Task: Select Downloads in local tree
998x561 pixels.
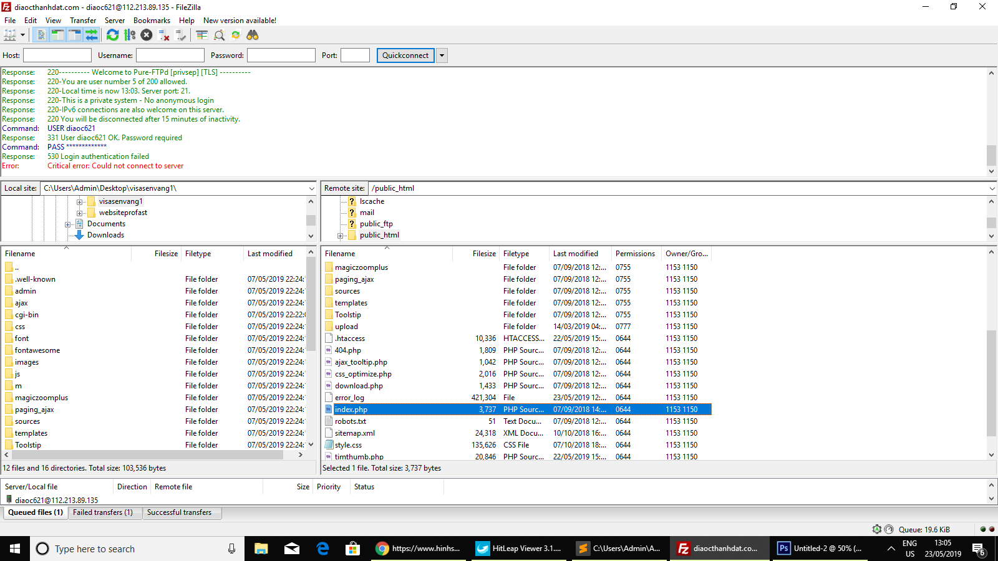Action: pos(105,235)
